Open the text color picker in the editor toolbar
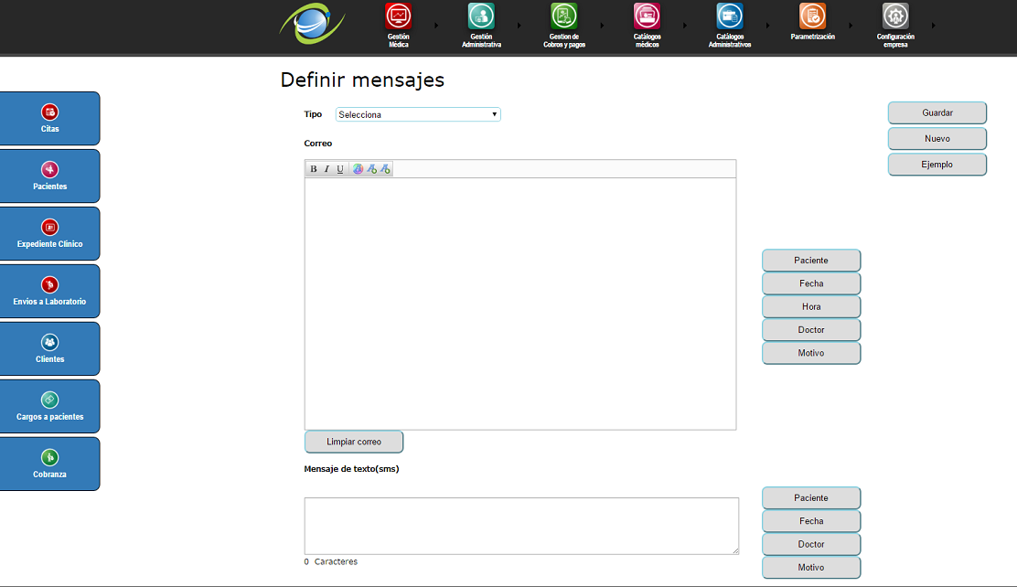 [359, 169]
